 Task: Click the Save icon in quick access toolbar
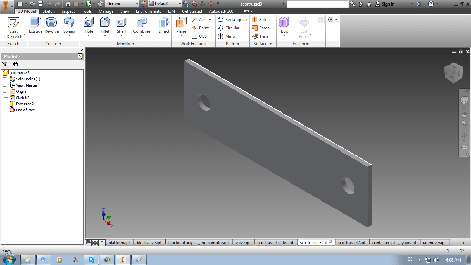click(40, 4)
